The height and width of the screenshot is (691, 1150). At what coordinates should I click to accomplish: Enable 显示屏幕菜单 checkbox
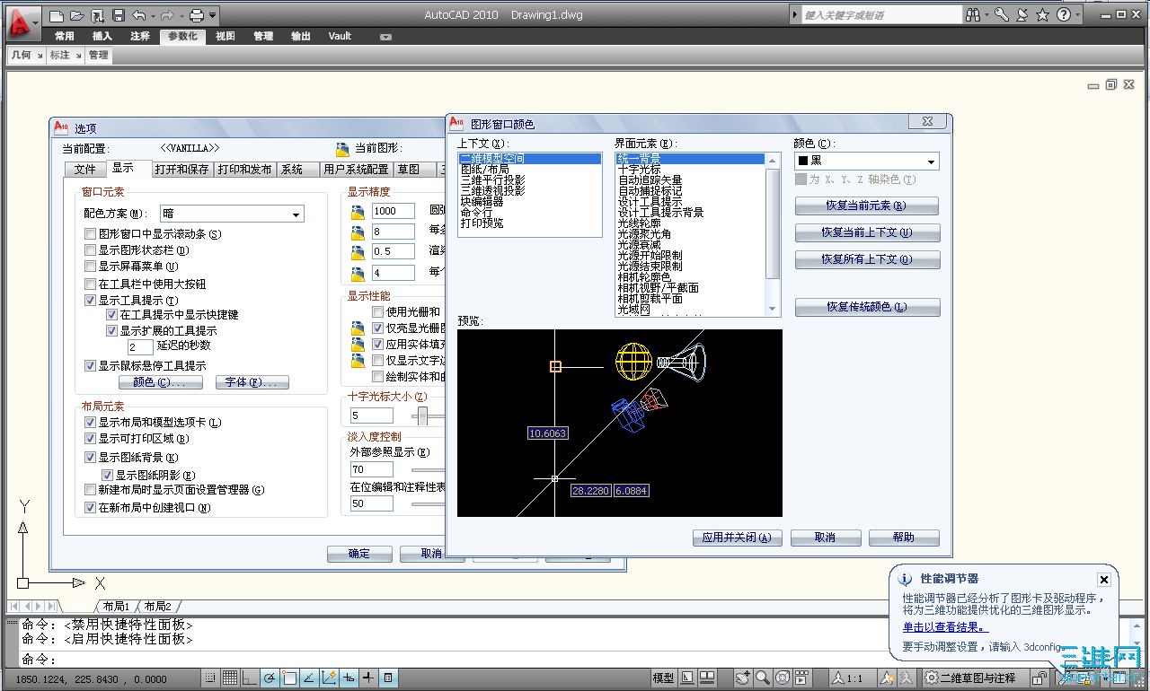(90, 267)
